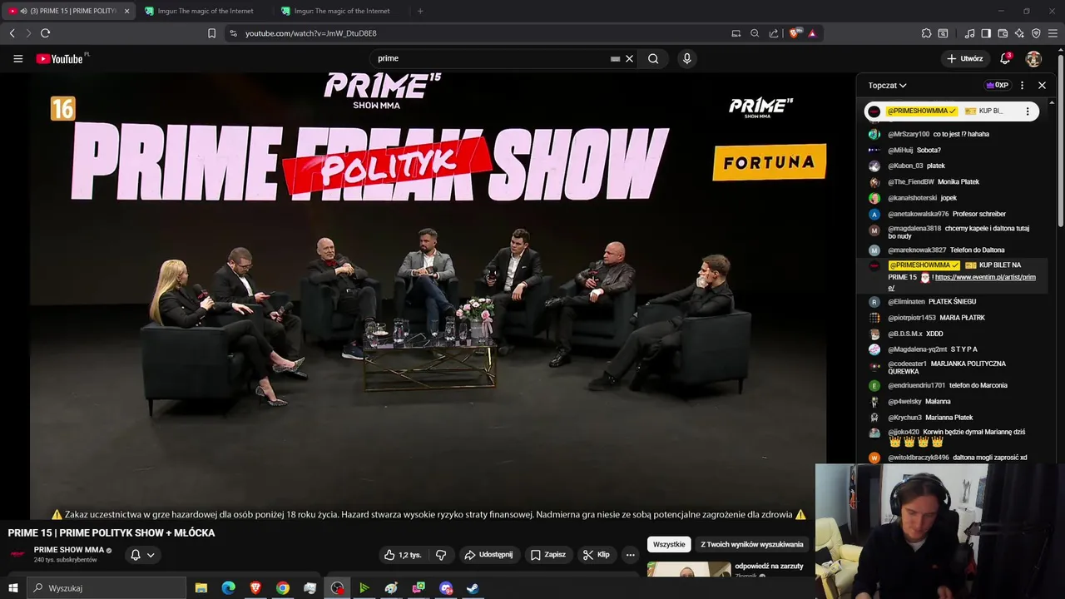Viewport: 1065px width, 599px height.
Task: Open the YouTube hamburger guide menu
Action: click(x=17, y=58)
